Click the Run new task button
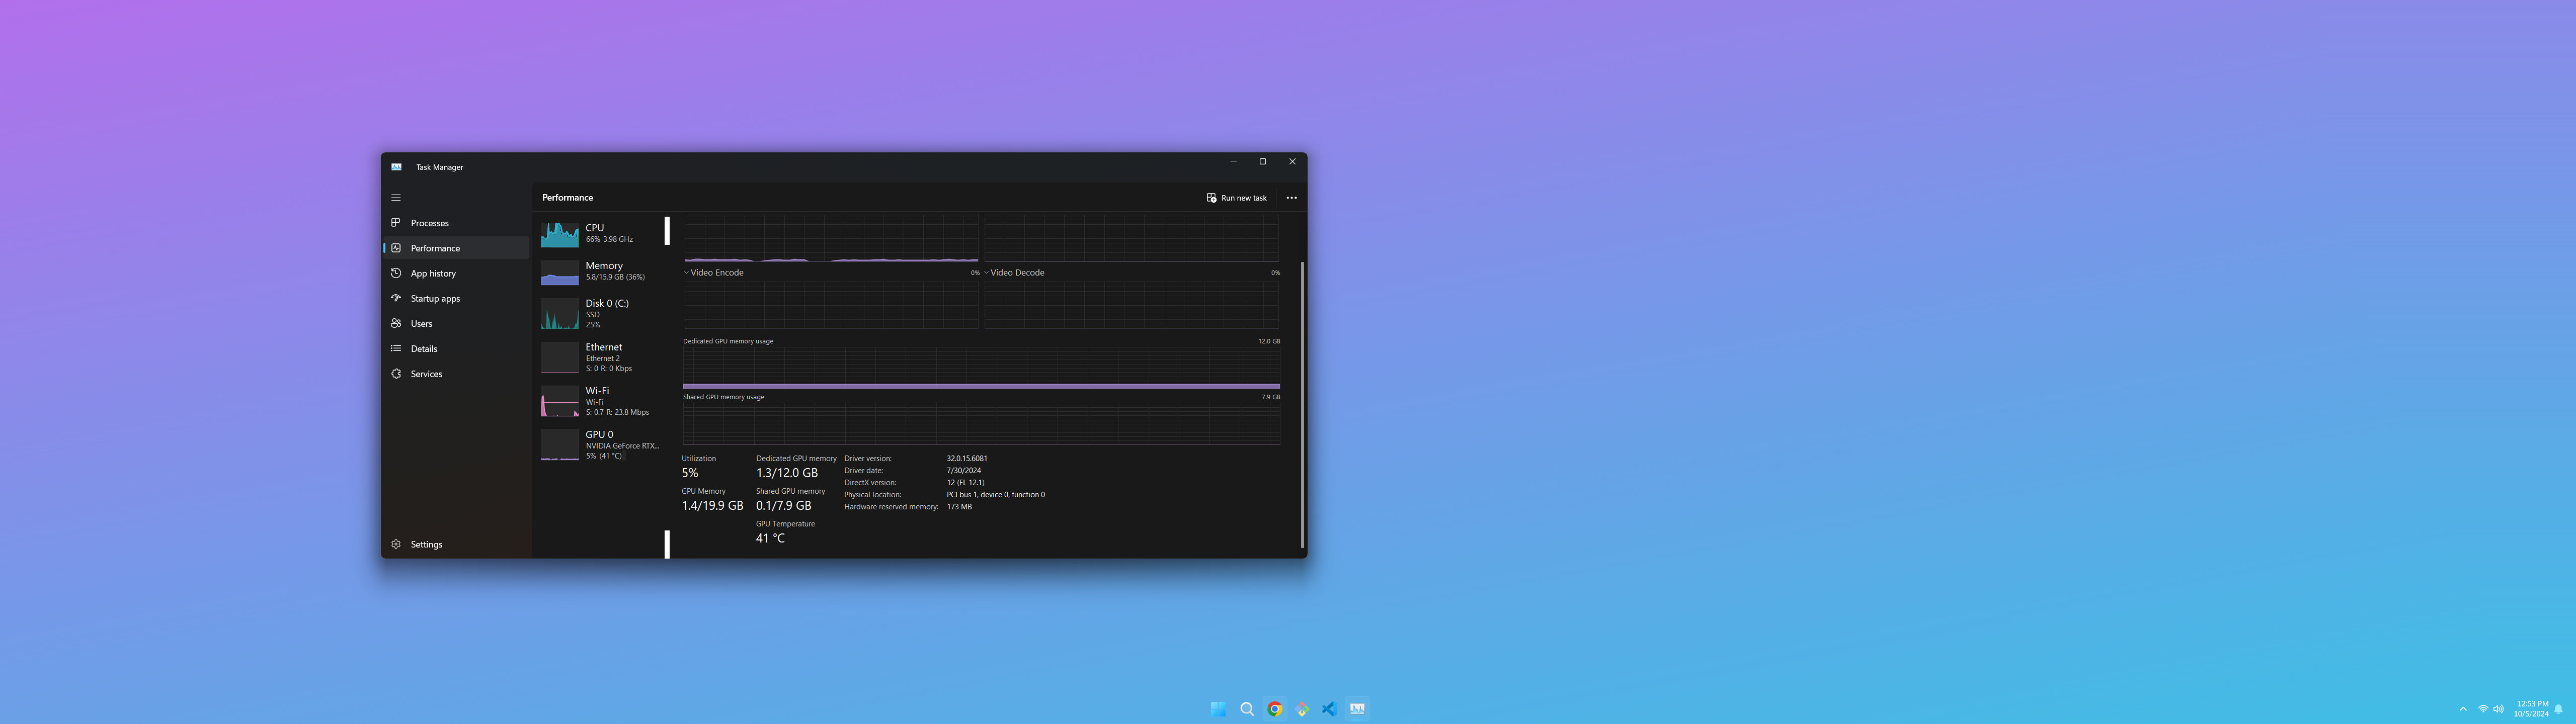2576x724 pixels. (x=1236, y=198)
